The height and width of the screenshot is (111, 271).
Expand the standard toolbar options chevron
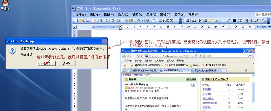pos(180,21)
